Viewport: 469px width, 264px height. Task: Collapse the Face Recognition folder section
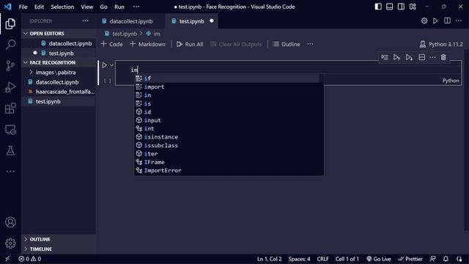pos(26,62)
